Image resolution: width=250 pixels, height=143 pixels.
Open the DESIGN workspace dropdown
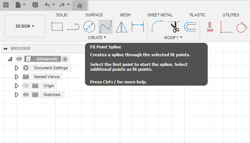[25, 26]
